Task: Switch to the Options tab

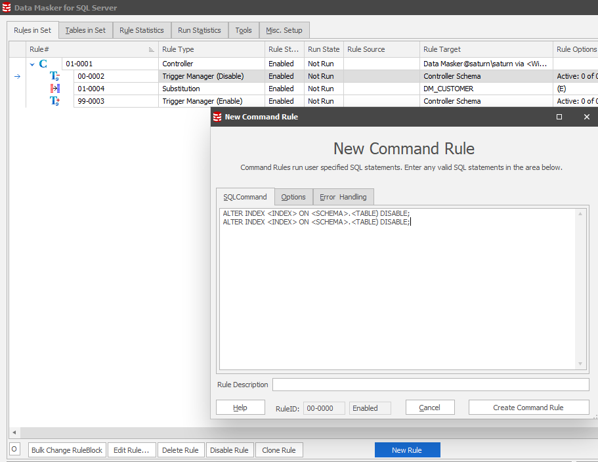Action: pyautogui.click(x=293, y=197)
